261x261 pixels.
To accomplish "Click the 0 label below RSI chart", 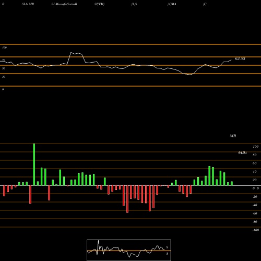I will pyautogui.click(x=3, y=89).
